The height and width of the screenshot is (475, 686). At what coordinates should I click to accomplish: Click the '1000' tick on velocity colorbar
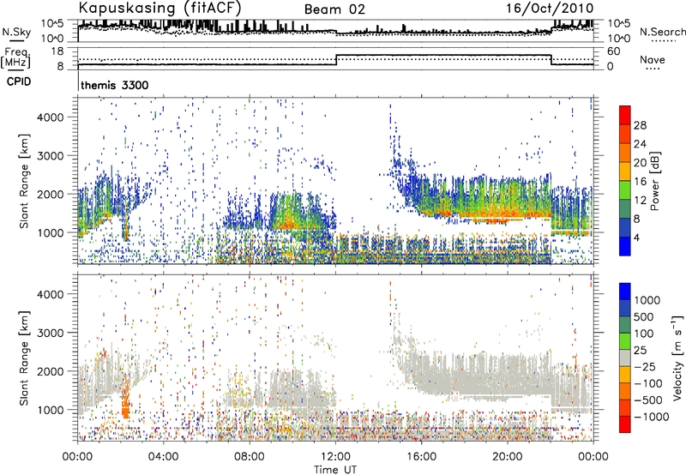coord(647,300)
